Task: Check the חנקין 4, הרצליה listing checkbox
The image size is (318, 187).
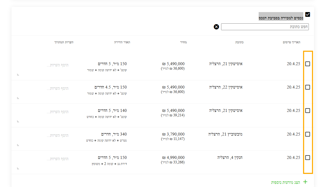Action: click(x=307, y=158)
